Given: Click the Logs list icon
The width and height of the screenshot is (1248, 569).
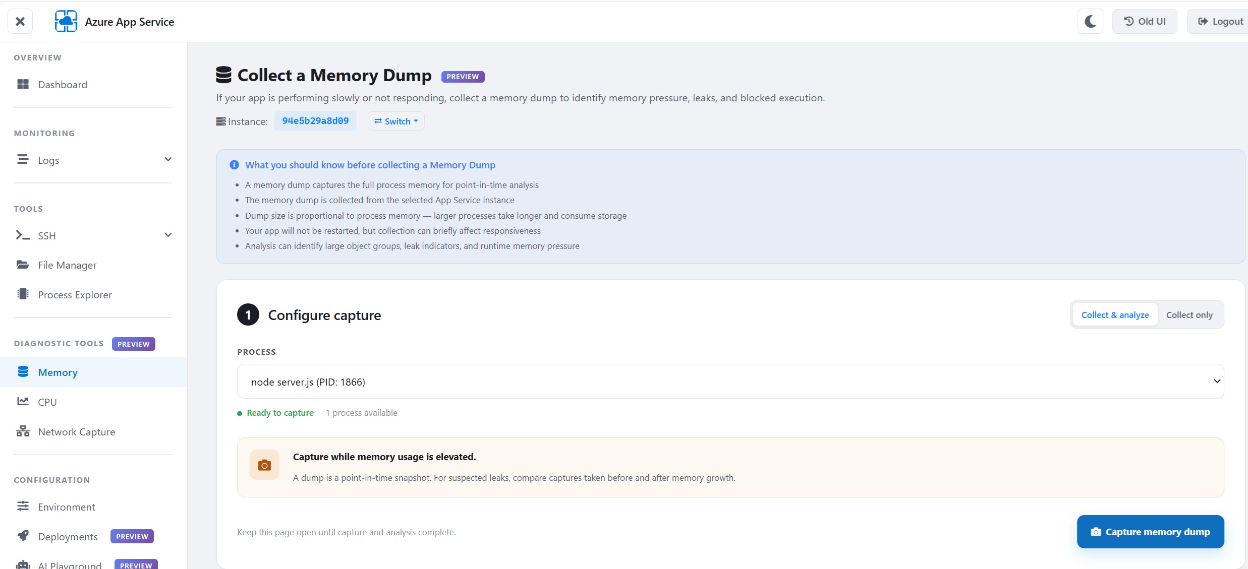Looking at the screenshot, I should click(x=23, y=160).
